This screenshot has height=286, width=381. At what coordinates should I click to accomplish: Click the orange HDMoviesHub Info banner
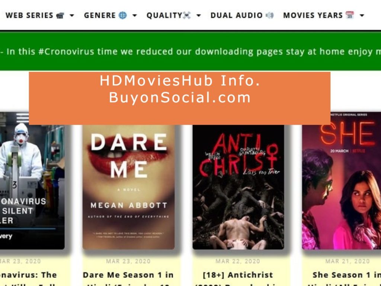[x=180, y=98]
